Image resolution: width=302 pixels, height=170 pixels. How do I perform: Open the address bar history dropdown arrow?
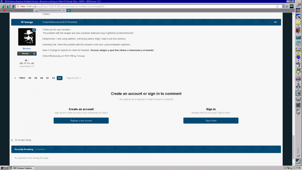tap(283, 6)
